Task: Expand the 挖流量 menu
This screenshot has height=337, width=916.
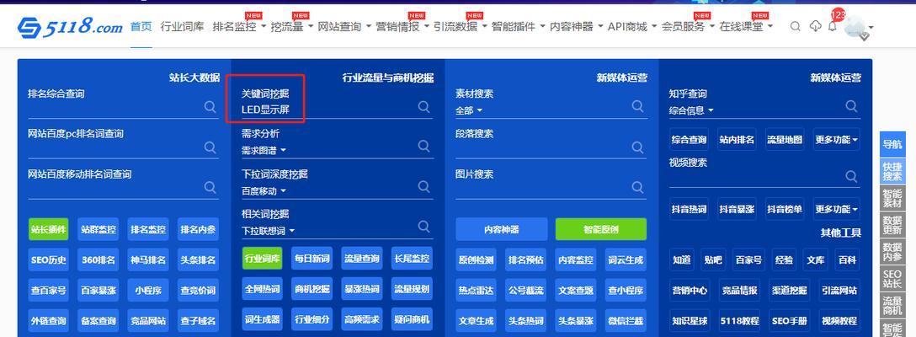Action: click(292, 26)
